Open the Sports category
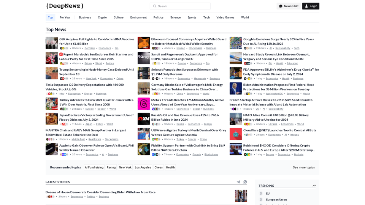The image size is (365, 205). coord(192,17)
